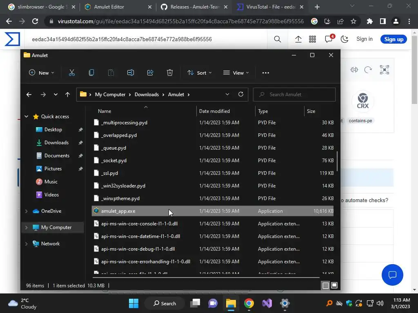The height and width of the screenshot is (313, 418).
Task: Click VirusTotal search magnifier icon
Action: [278, 40]
